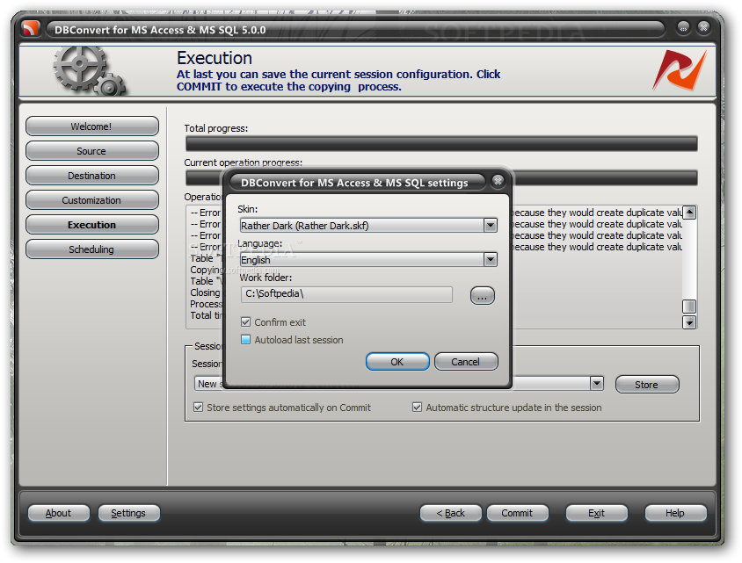The height and width of the screenshot is (563, 742).
Task: Click the Store session button
Action: pos(647,385)
